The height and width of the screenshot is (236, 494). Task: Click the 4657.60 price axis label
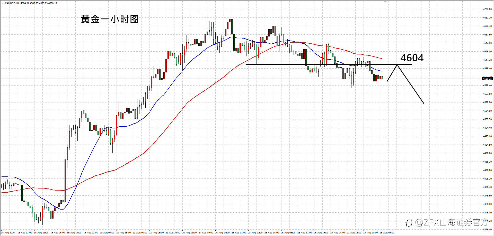tap(487, 35)
